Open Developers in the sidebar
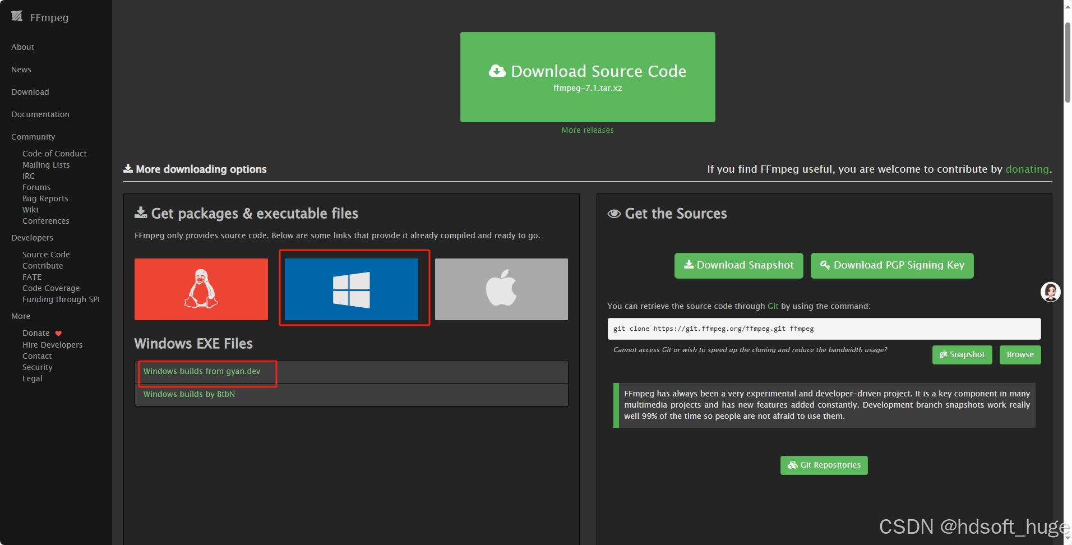Viewport: 1072px width, 545px height. pos(33,238)
